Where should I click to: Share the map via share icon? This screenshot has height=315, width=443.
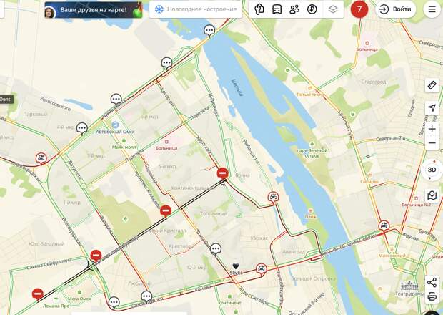[432, 282]
